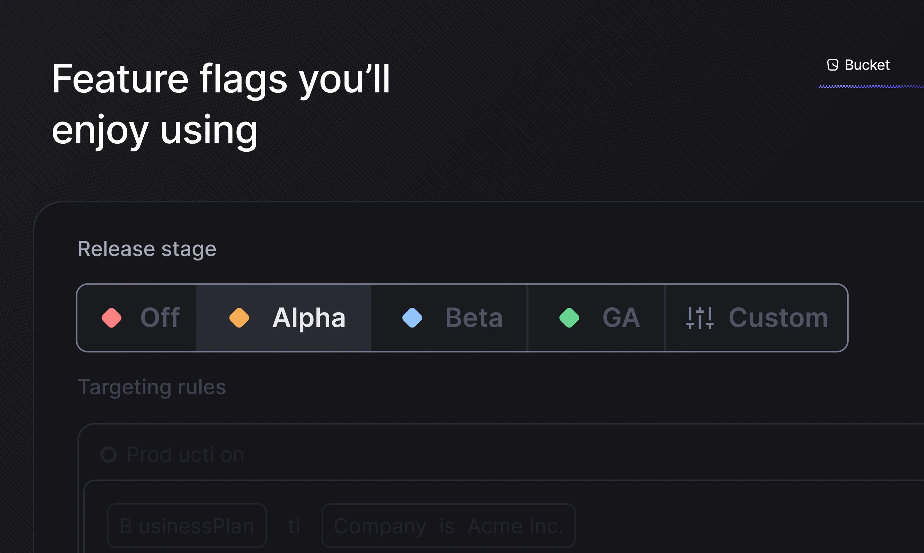Enable the GA release stage

(596, 318)
